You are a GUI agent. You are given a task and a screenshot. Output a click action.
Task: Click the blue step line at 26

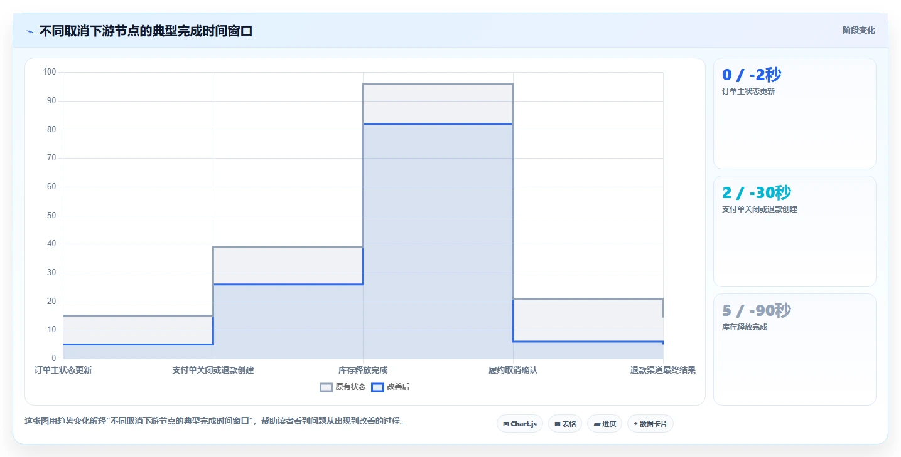pos(288,284)
